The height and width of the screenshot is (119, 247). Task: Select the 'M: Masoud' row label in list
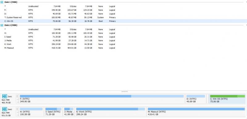pyautogui.click(x=9, y=48)
